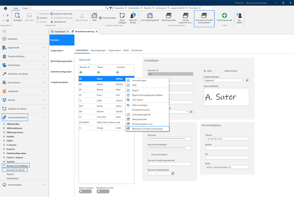Close the Benutzerverwaltung document tab

97,32
